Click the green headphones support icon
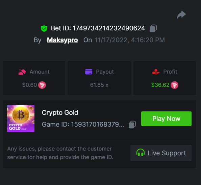This screenshot has width=201, height=185. click(141, 153)
